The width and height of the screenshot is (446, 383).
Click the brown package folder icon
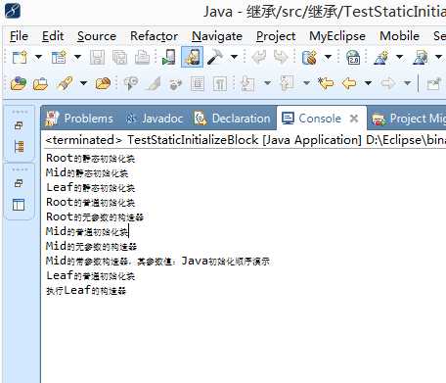coord(103,83)
